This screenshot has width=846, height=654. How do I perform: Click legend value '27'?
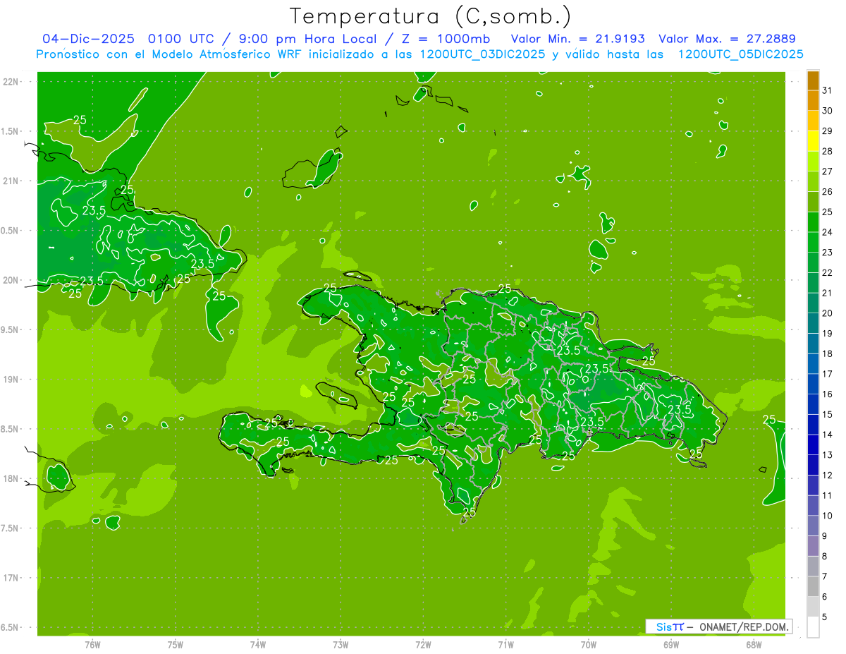(x=828, y=171)
